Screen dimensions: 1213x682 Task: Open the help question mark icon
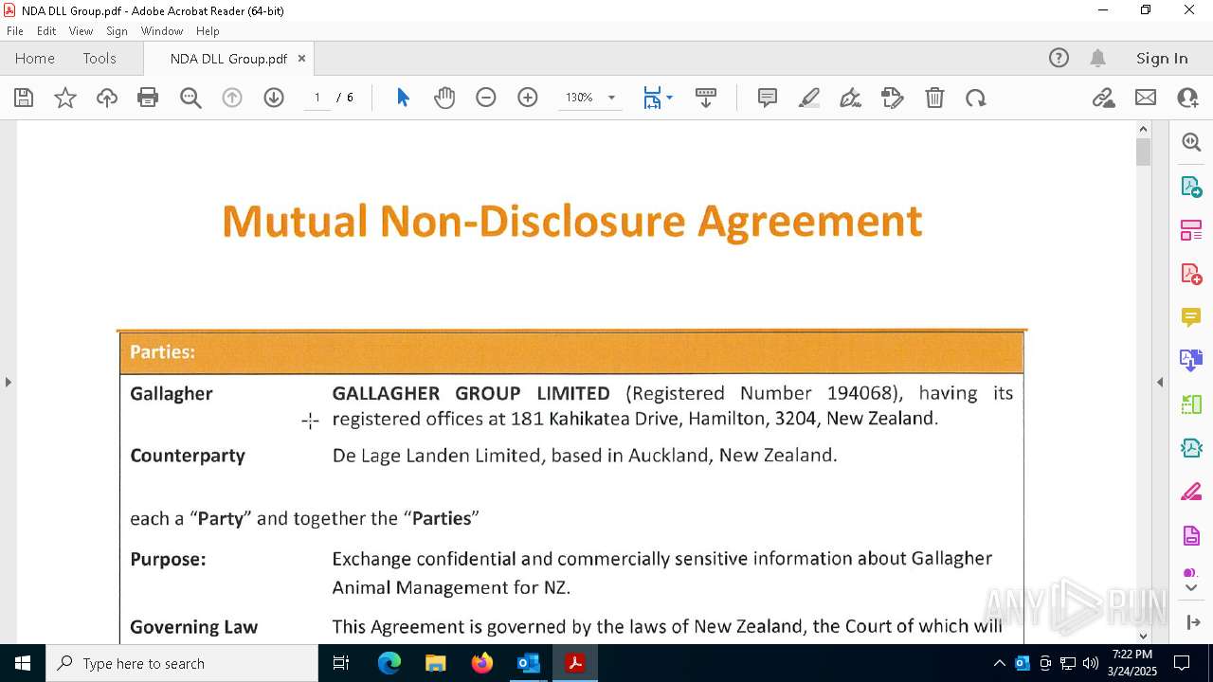[1059, 58]
